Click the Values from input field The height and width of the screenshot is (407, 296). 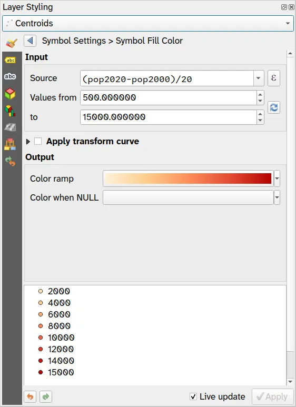[x=169, y=97]
